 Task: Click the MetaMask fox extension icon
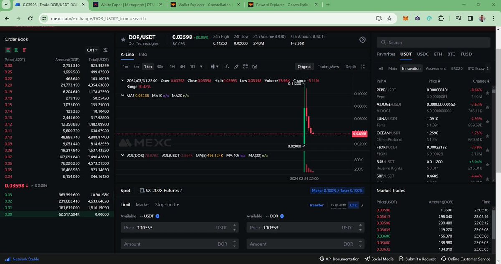pos(406,18)
